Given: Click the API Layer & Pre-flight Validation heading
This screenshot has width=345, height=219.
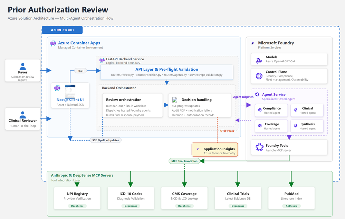Looking at the screenshot, I should (x=167, y=69).
